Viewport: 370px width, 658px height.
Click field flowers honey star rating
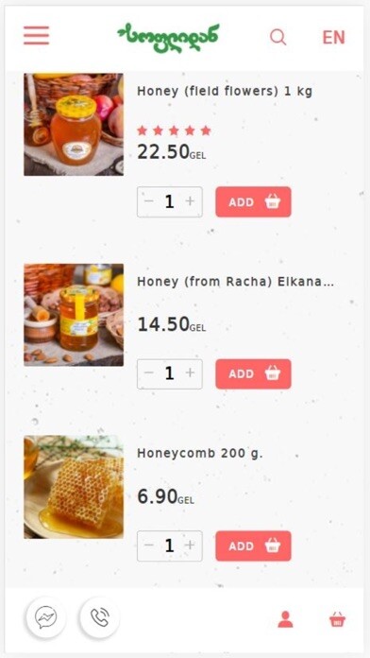174,130
